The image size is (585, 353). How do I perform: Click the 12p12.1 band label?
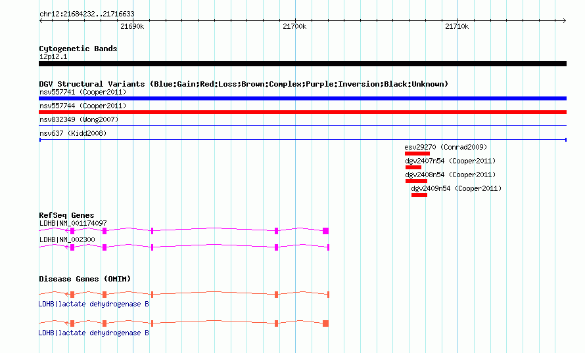point(53,56)
